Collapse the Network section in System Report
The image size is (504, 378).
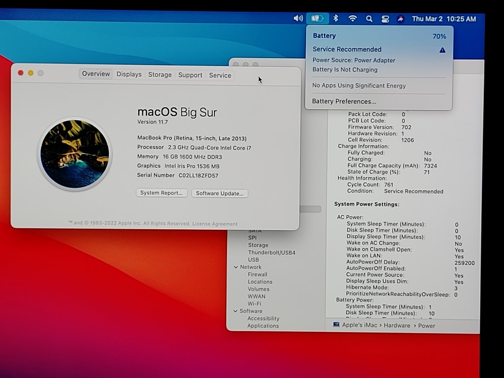(236, 267)
